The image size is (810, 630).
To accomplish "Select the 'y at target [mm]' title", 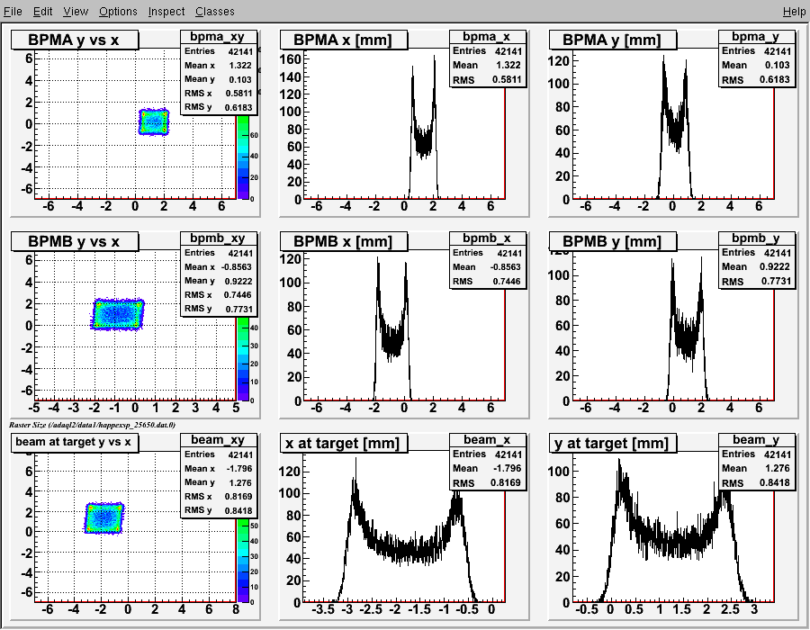I will point(612,443).
